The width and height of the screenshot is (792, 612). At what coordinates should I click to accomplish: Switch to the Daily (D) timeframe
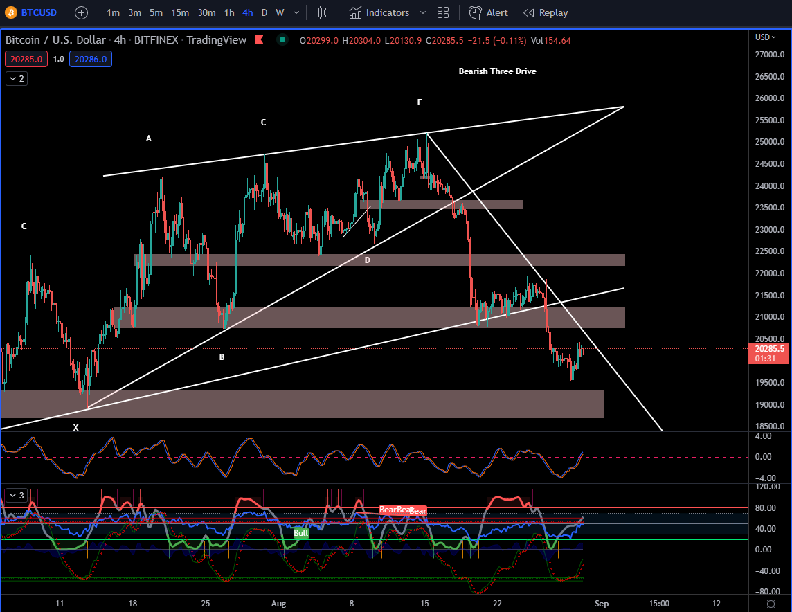(x=264, y=12)
